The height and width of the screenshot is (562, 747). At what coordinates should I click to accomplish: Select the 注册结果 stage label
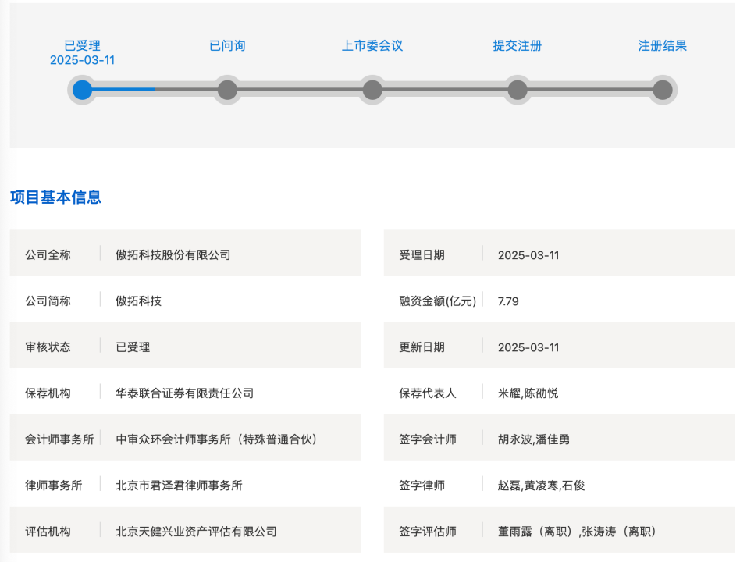tap(662, 46)
